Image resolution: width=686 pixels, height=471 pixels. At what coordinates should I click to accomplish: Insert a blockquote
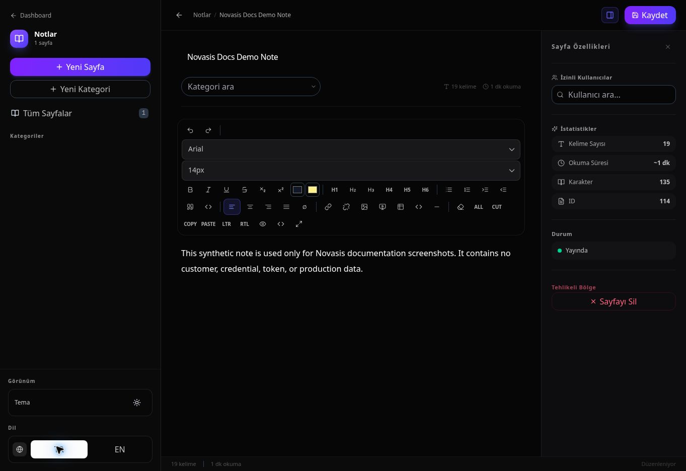tap(190, 207)
